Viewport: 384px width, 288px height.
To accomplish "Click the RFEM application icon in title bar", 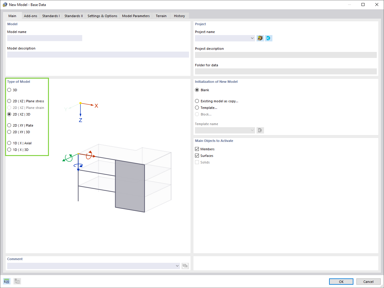I will pyautogui.click(x=4, y=4).
